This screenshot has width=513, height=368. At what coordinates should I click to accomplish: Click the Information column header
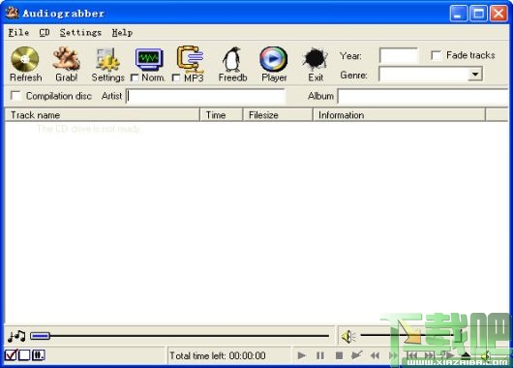[399, 115]
